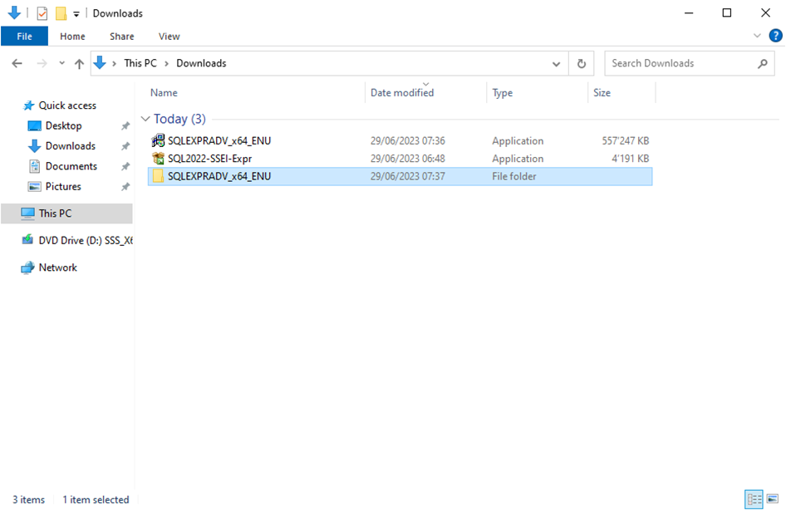
Task: Switch to the View ribbon tab
Action: click(x=169, y=36)
